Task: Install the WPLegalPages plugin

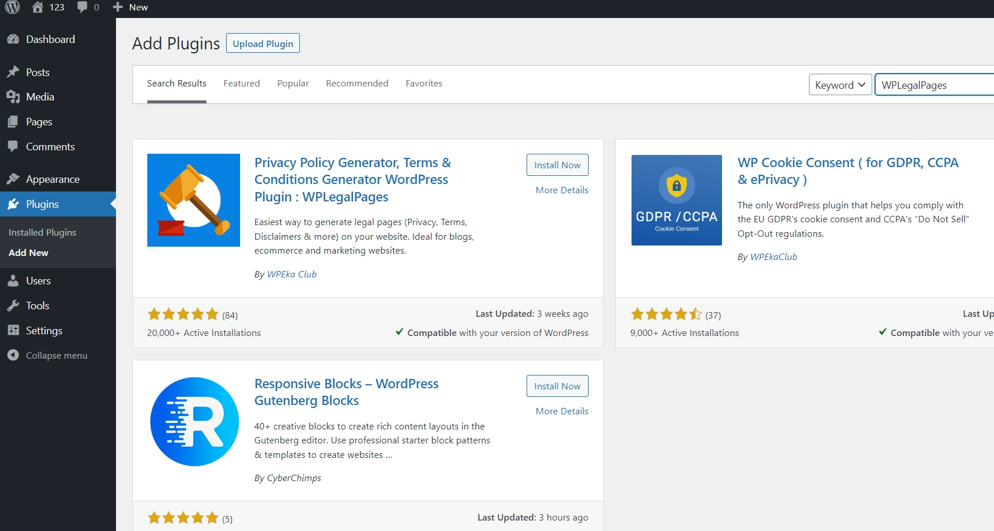Action: point(557,165)
